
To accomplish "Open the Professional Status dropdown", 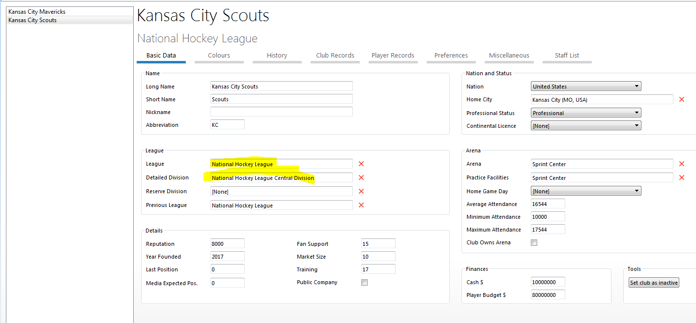I will [586, 113].
